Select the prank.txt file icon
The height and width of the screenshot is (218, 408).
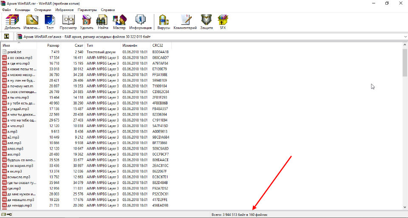[x=4, y=52]
